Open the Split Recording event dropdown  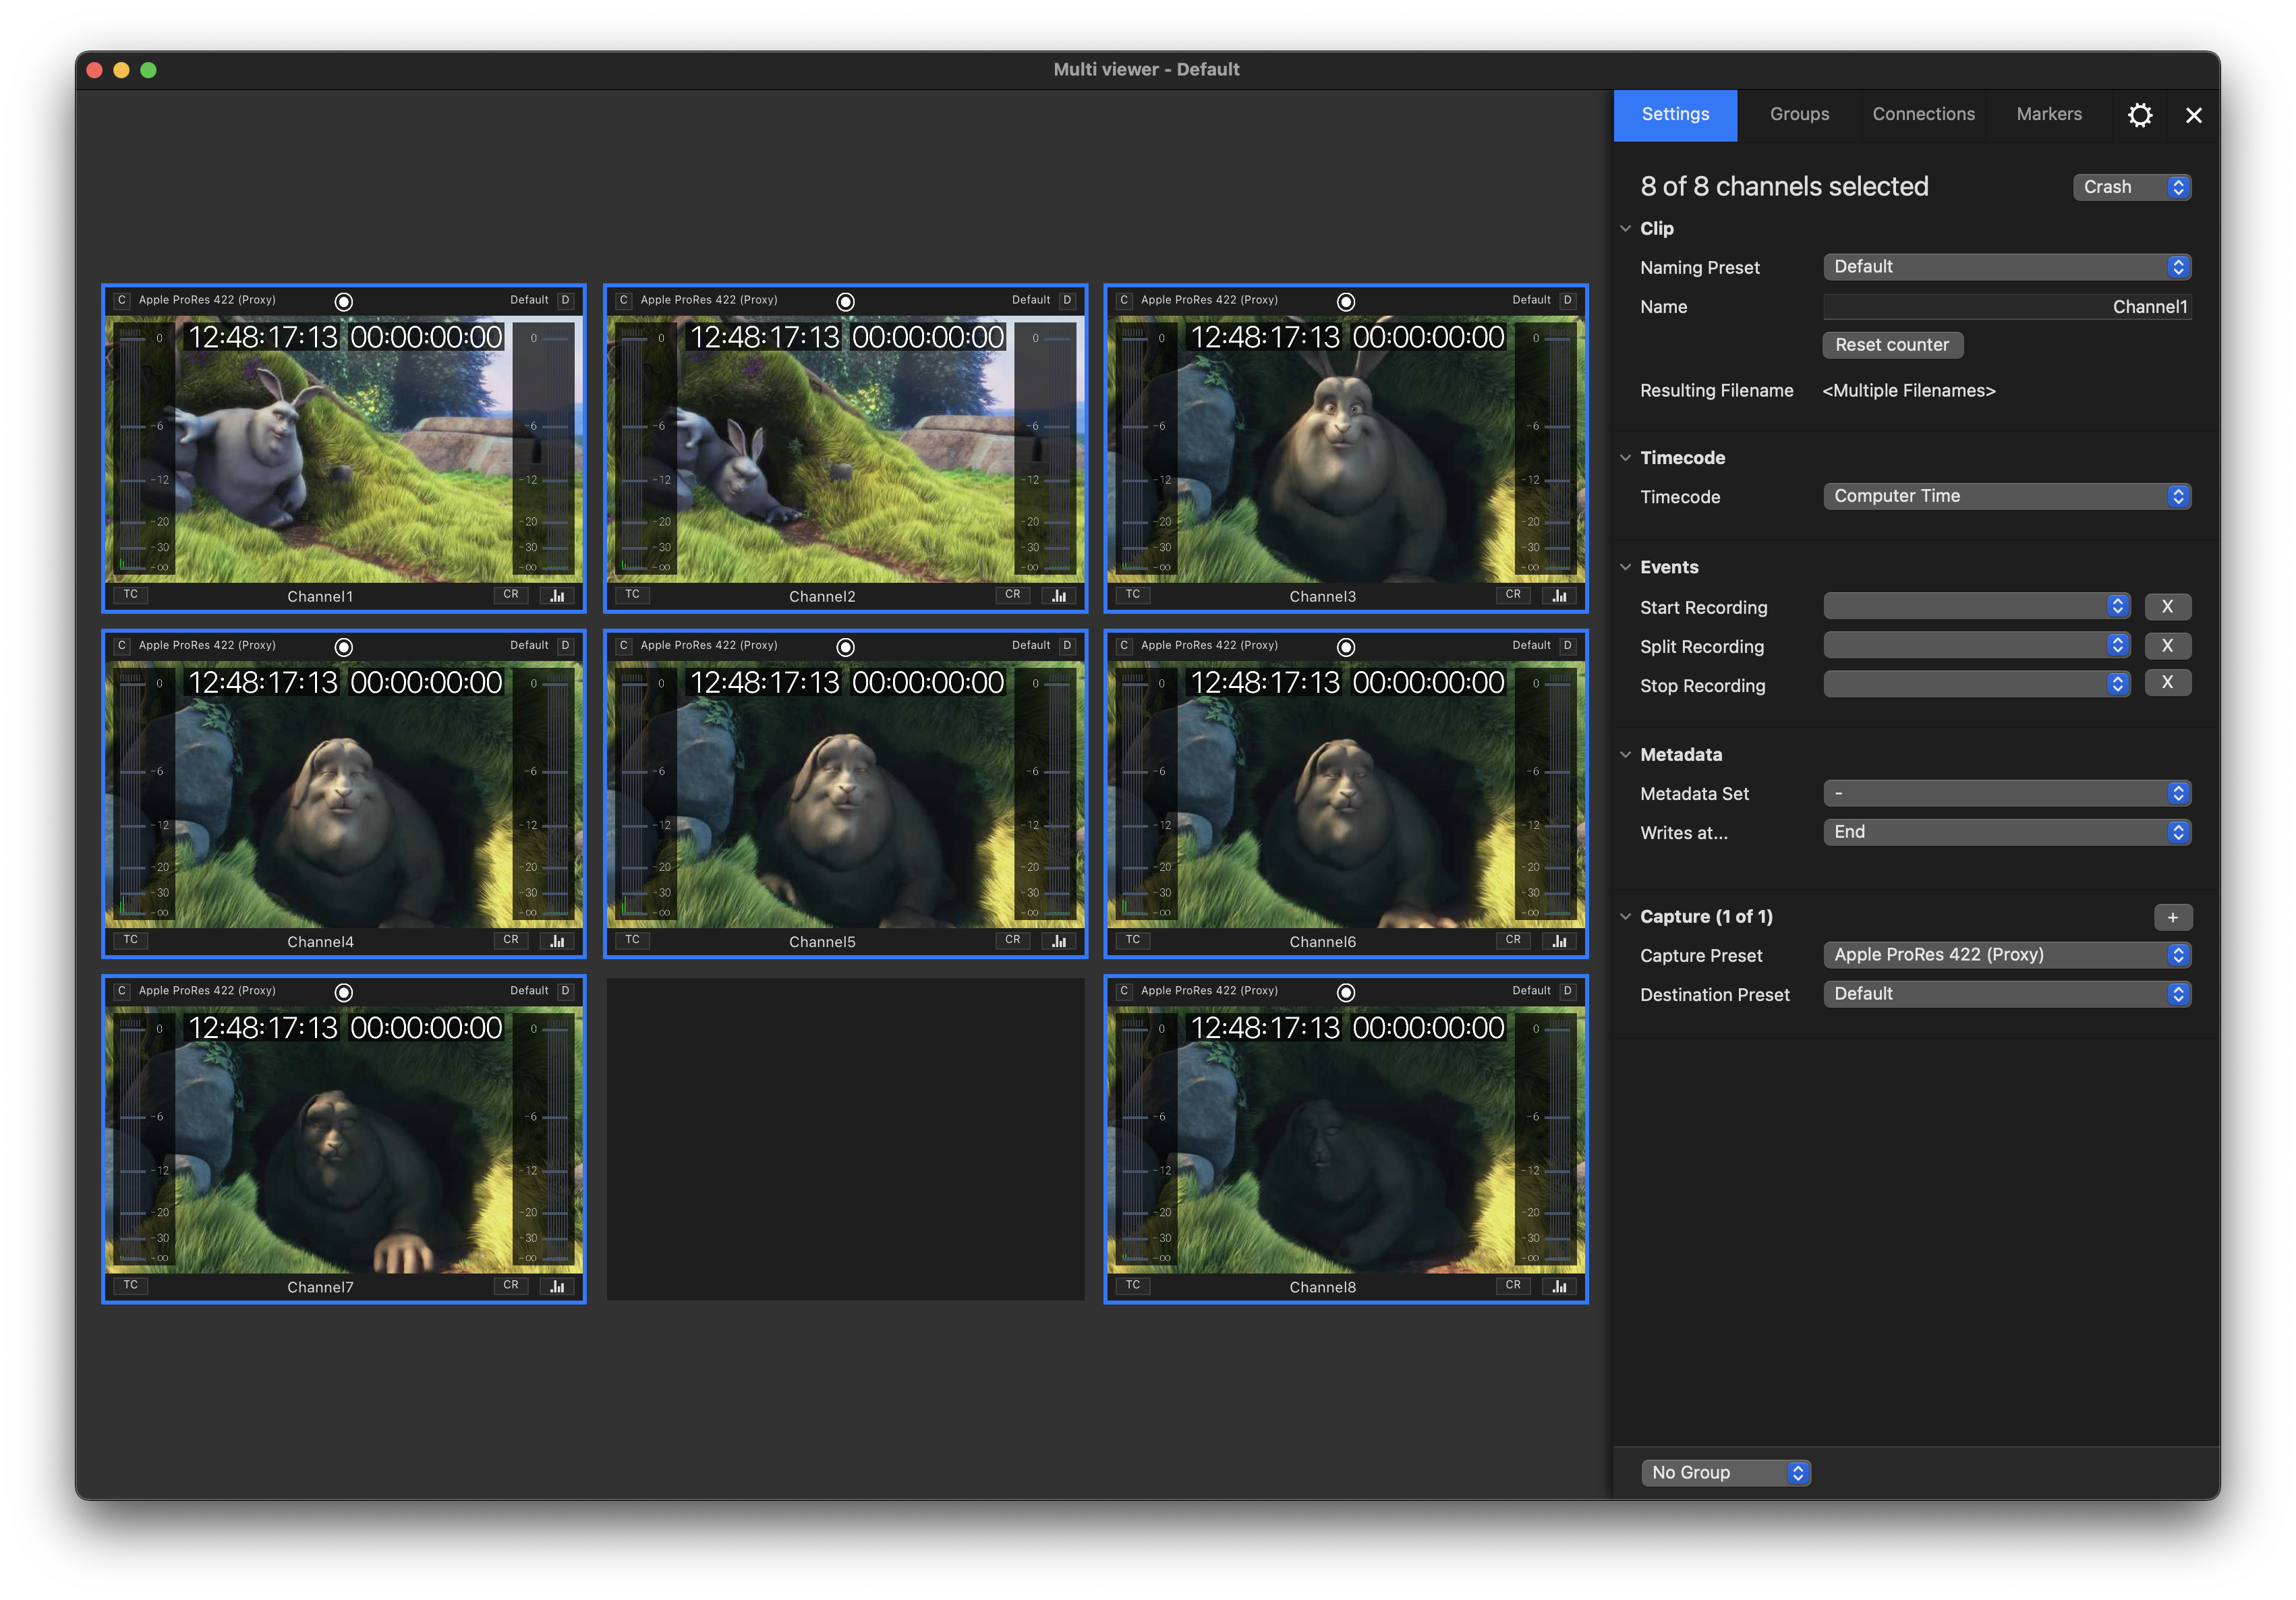pyautogui.click(x=1977, y=645)
